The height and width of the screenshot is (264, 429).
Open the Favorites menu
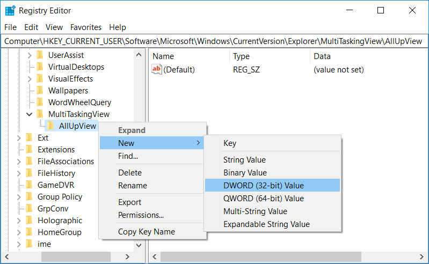tap(86, 27)
